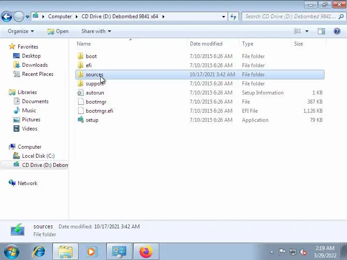
Task: Expand the address bar history dropdown
Action: (x=223, y=16)
